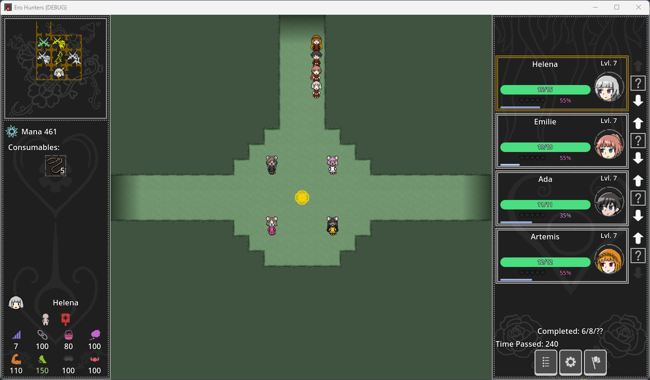The image size is (650, 380).
Task: Move Helena down with the white arrow
Action: click(638, 100)
